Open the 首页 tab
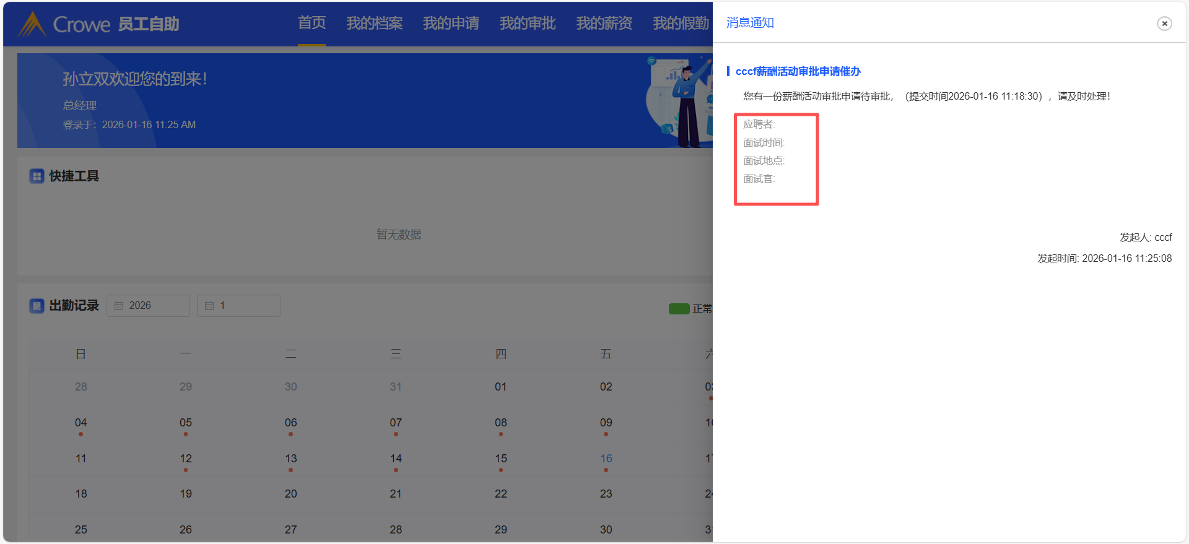1189x544 pixels. pyautogui.click(x=311, y=24)
